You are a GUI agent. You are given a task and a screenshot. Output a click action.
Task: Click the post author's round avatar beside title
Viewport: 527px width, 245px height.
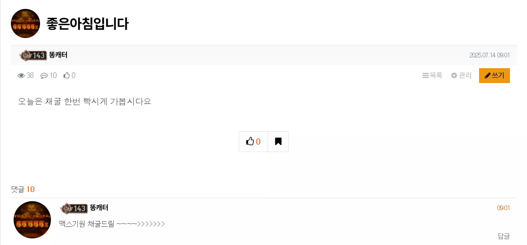25,23
